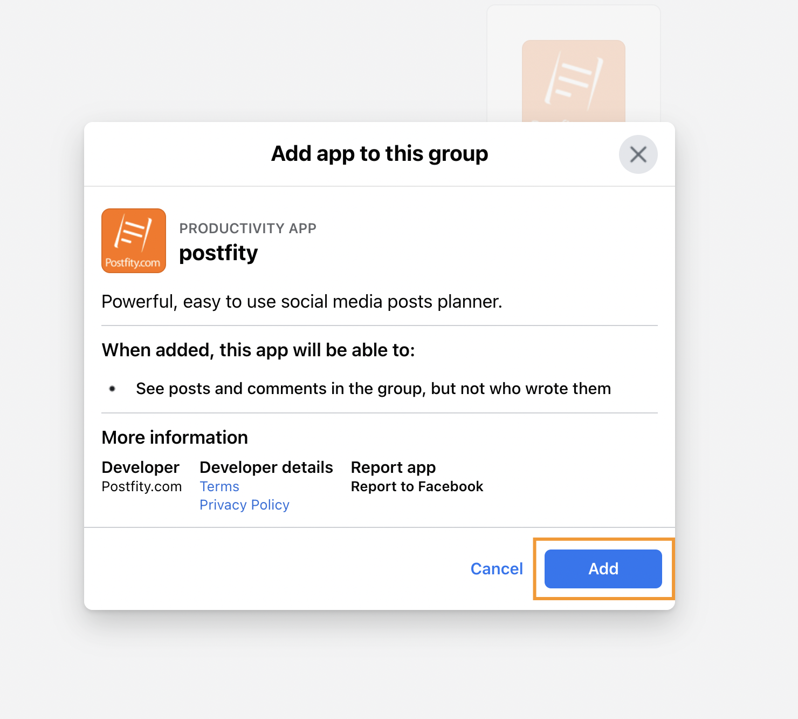Open the Privacy Policy link

pyautogui.click(x=244, y=505)
